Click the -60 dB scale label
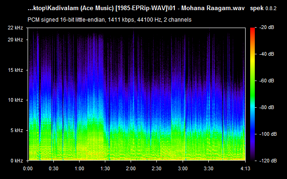This screenshot has height=179, width=287. pyautogui.click(x=267, y=81)
